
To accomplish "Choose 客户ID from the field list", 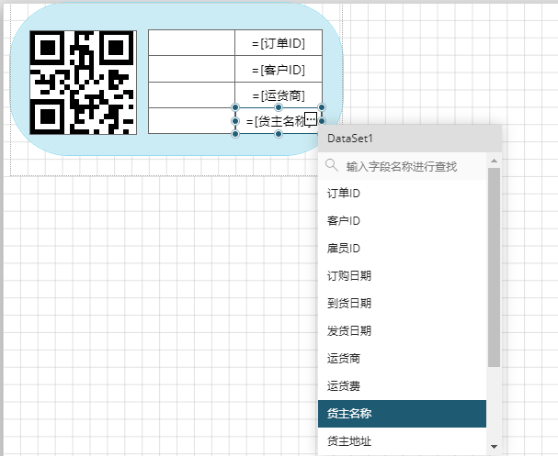I will (x=402, y=221).
